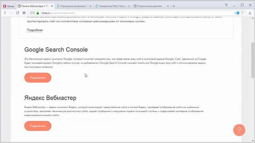Minimize the Opera window
Viewport: 255px width, 143px height.
coord(234,5)
